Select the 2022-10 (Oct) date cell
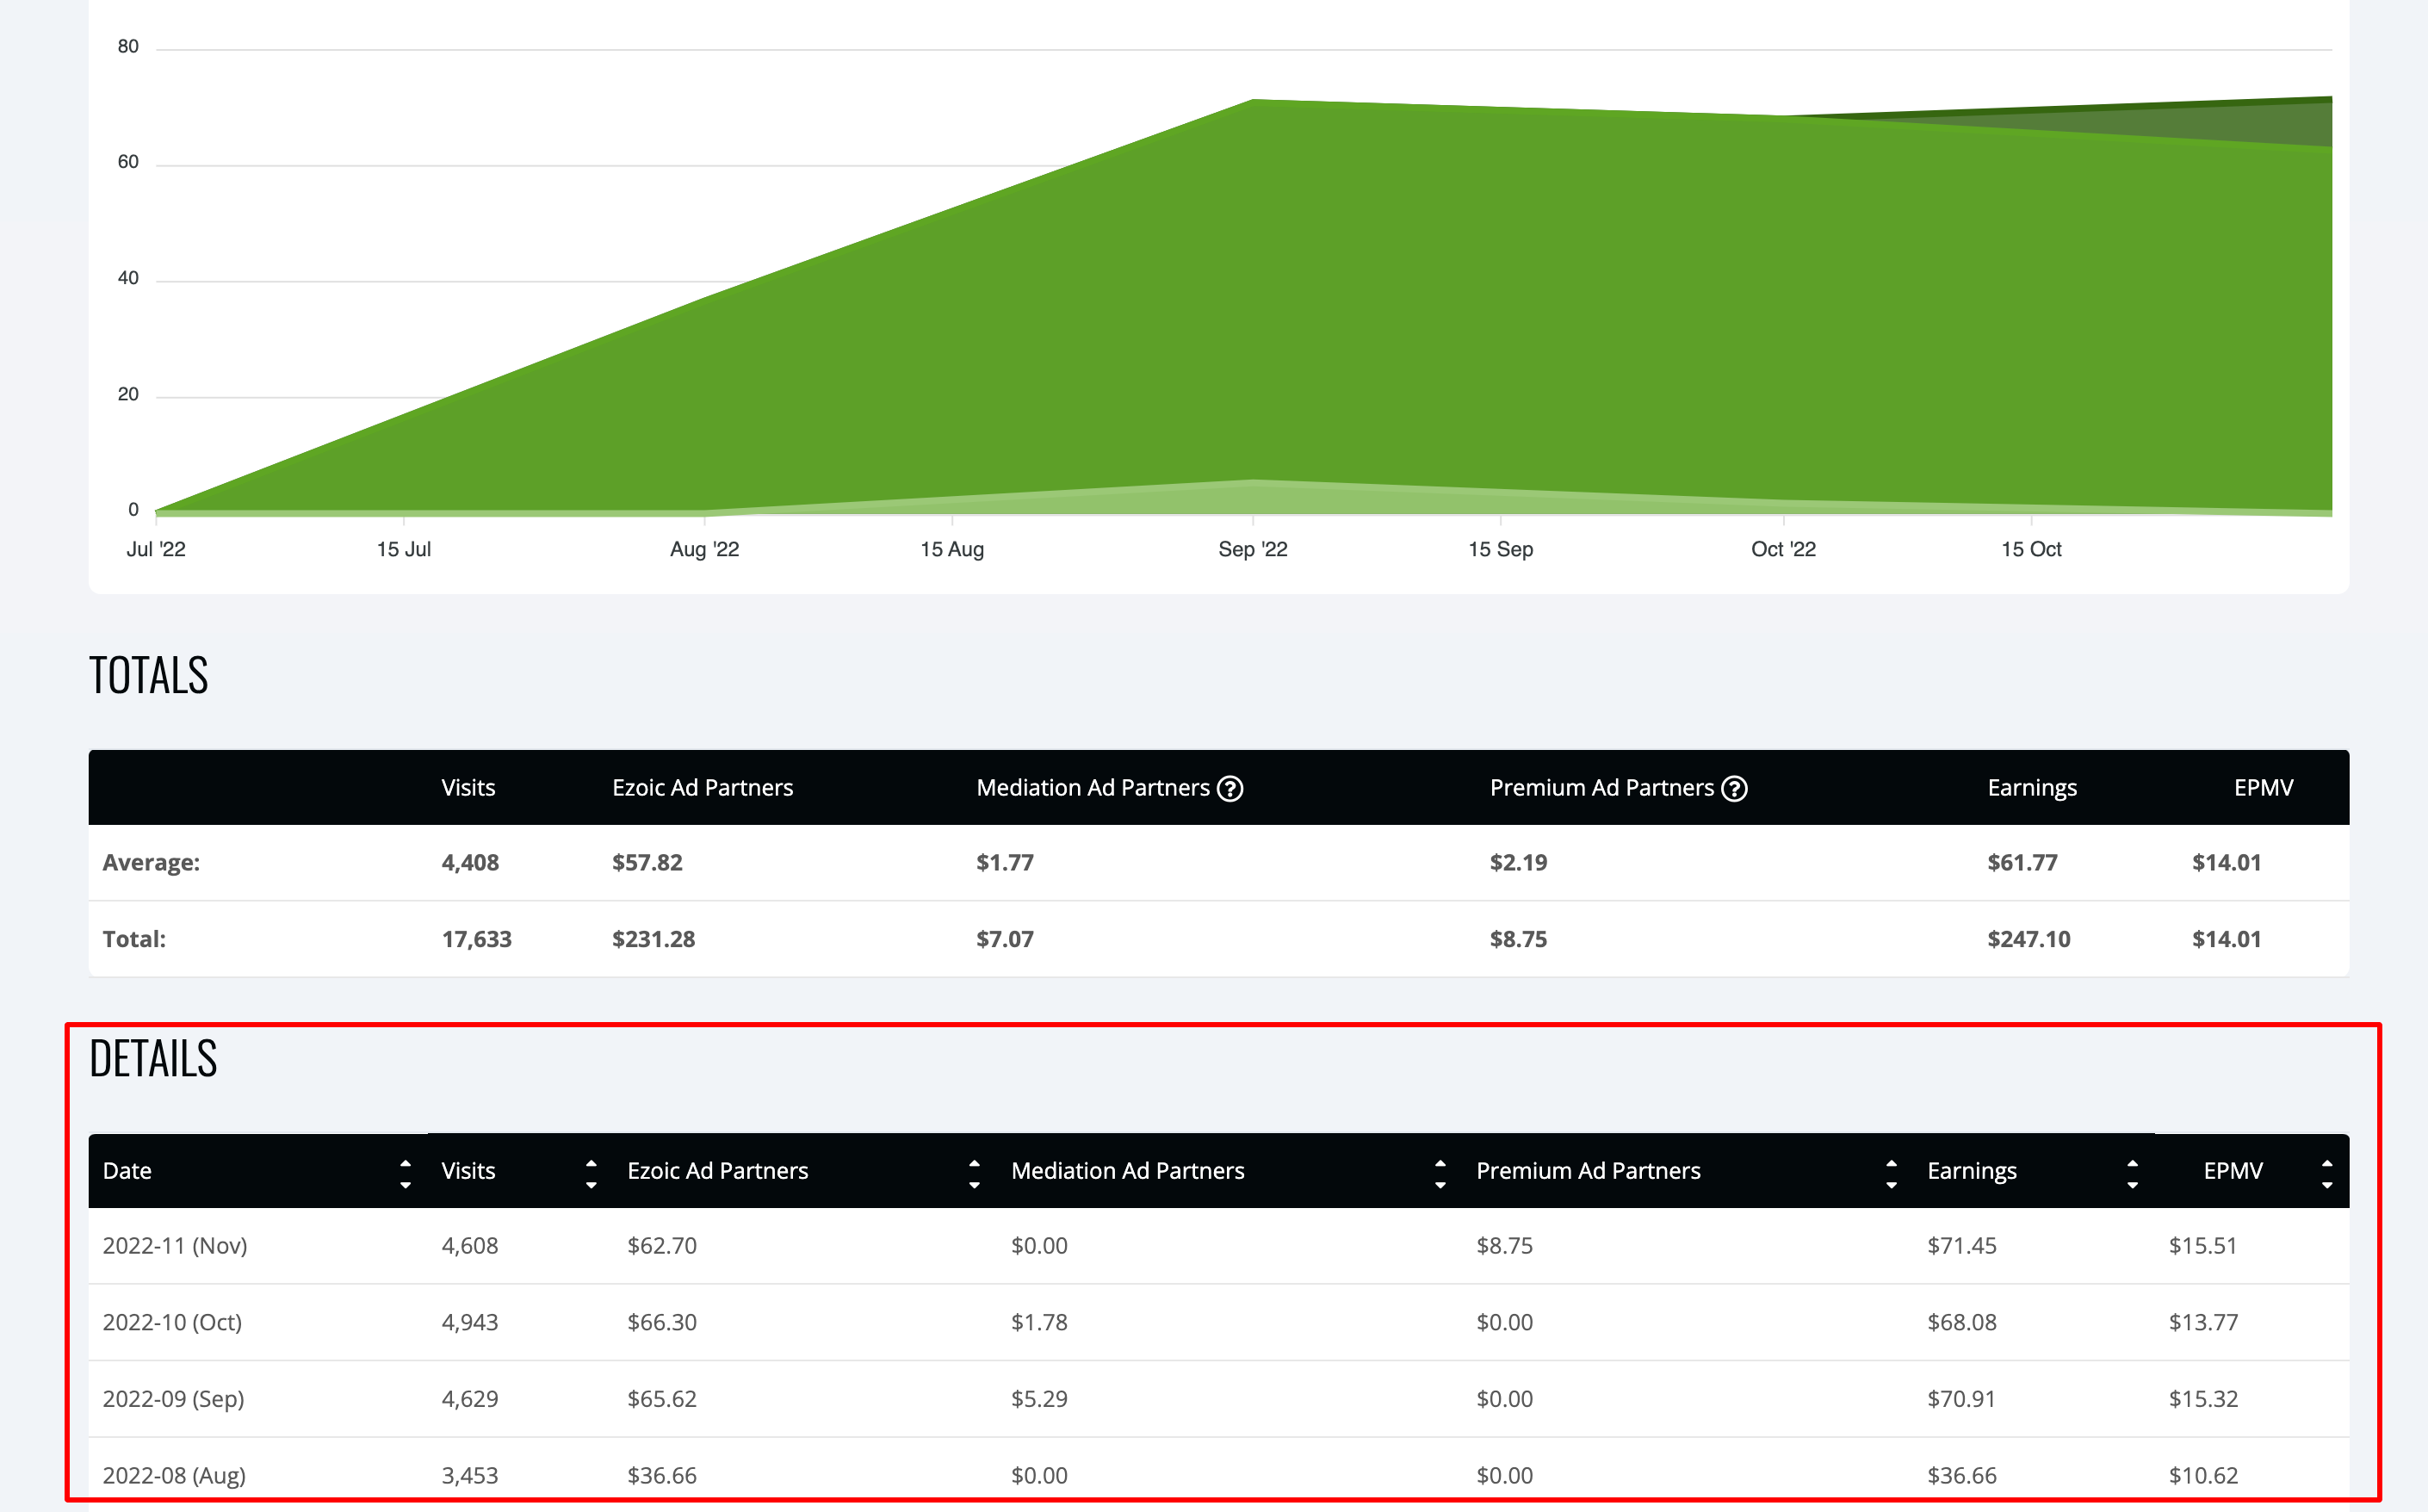This screenshot has height=1512, width=2428. (x=172, y=1323)
